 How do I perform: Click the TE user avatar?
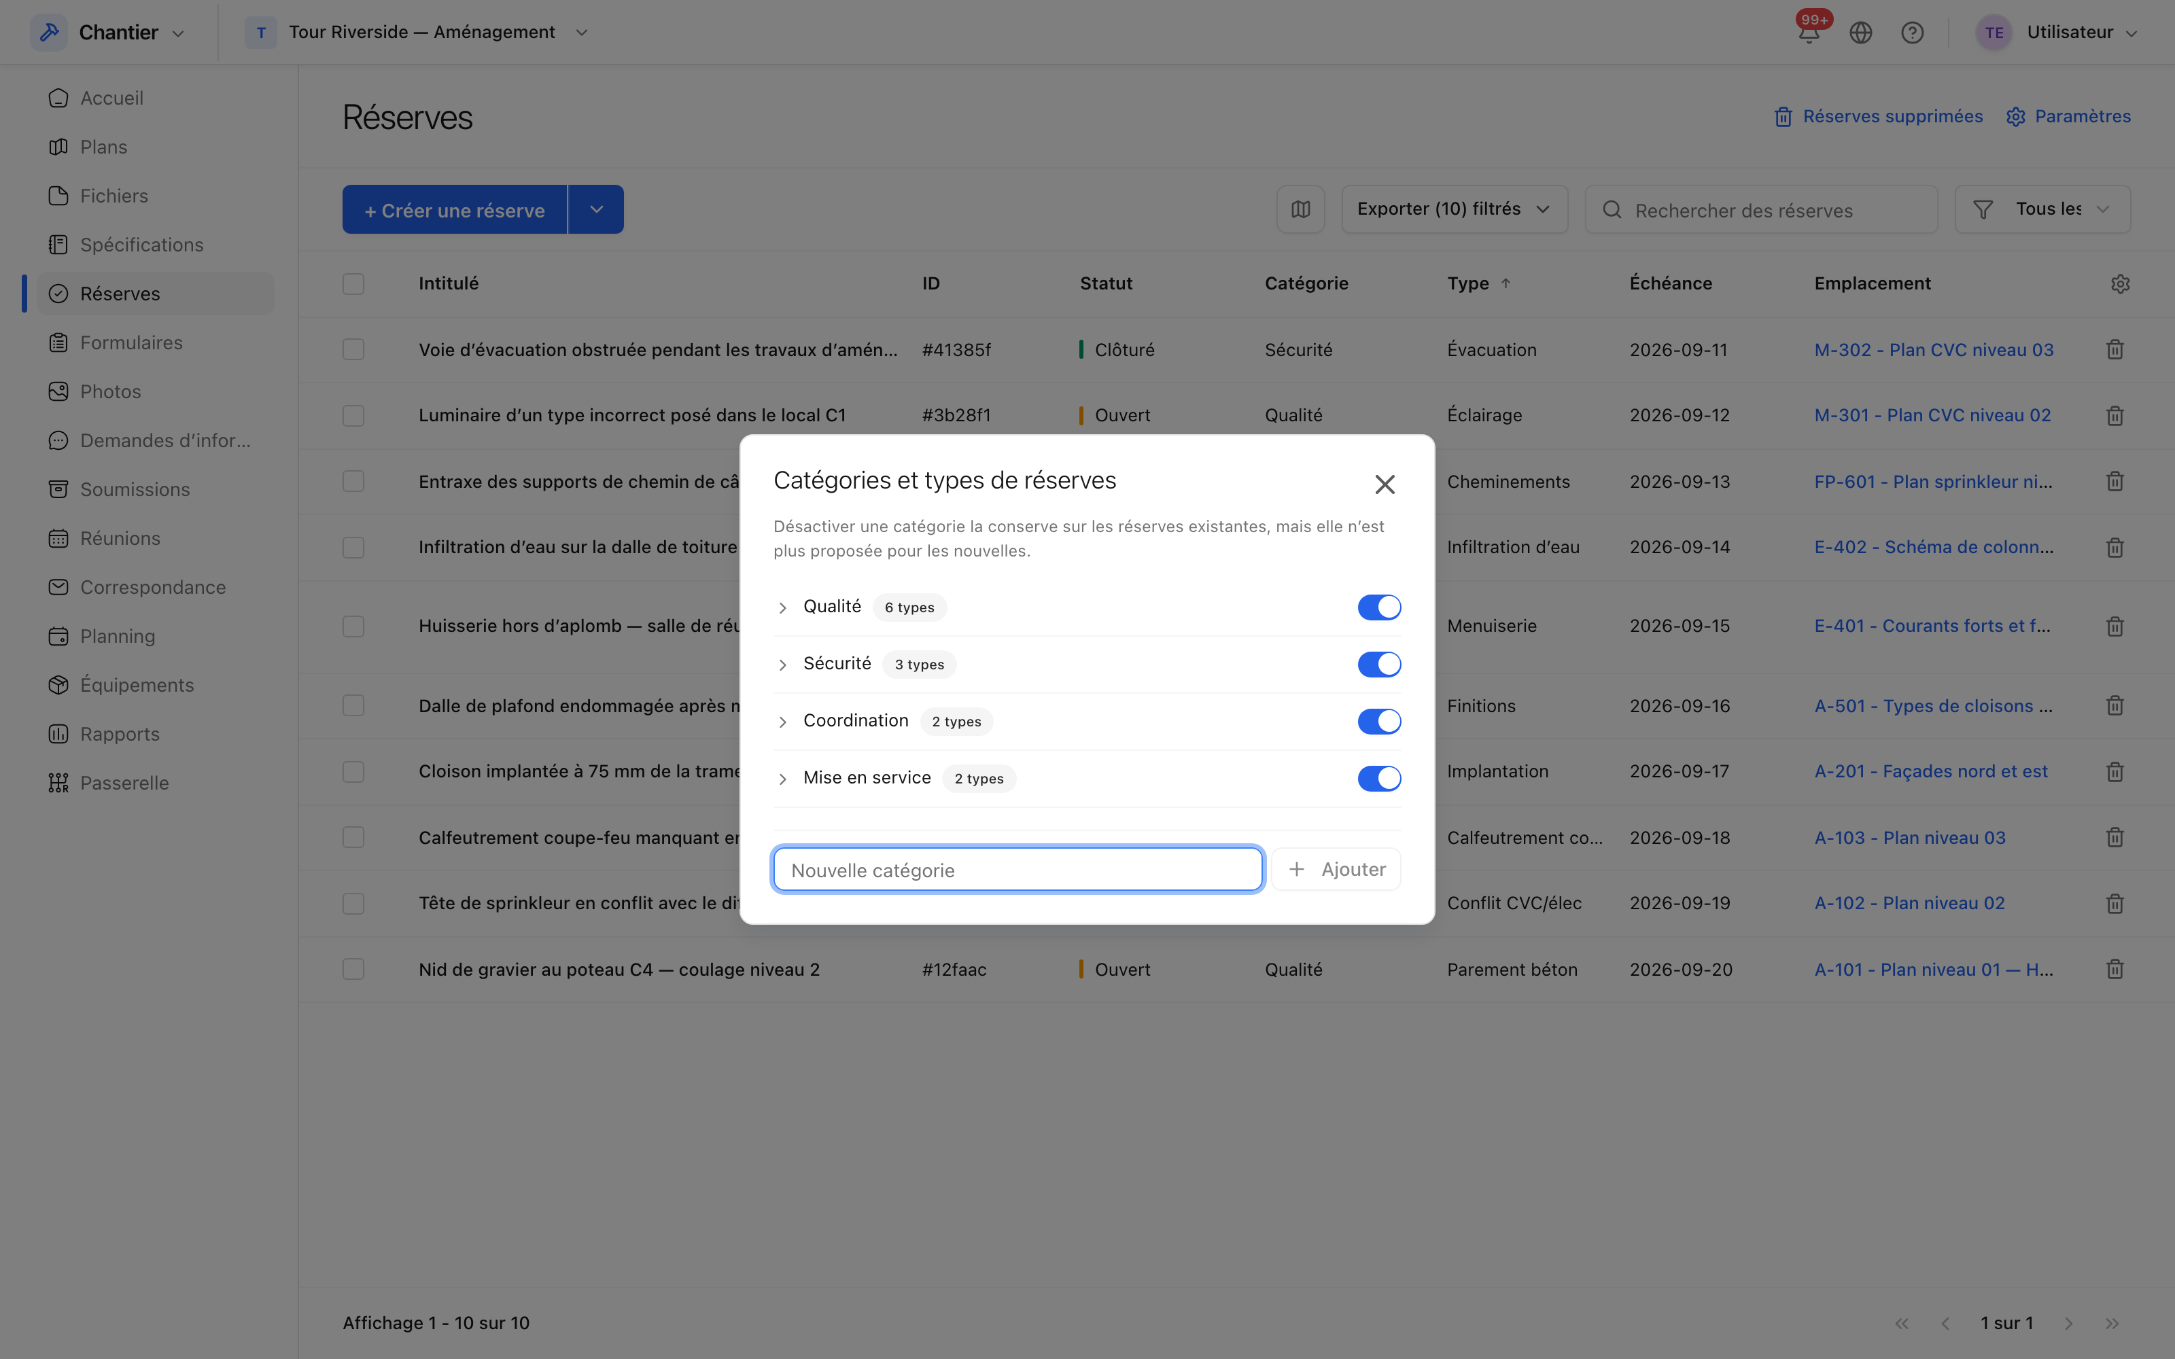click(x=1994, y=33)
